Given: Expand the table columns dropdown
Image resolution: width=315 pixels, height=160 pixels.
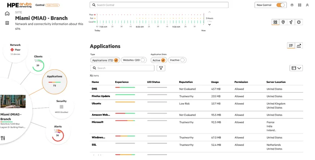Looking at the screenshot, I should pos(296,68).
